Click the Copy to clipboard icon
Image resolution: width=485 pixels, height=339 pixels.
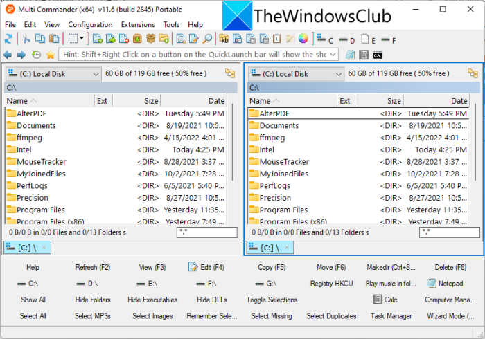coord(40,39)
